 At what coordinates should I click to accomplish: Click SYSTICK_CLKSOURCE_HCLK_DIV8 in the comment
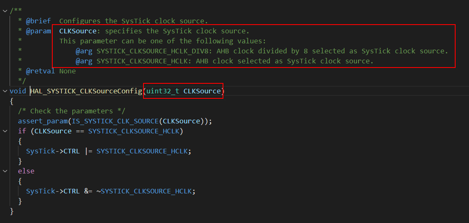tap(154, 51)
